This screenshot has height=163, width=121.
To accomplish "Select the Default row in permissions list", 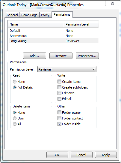I will pos(54,31).
